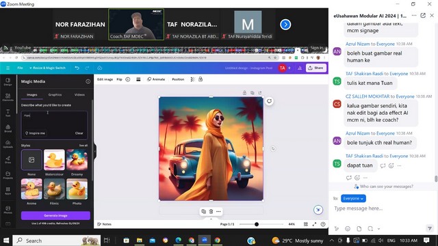Open Resize & Magic Switch dropdown
The height and width of the screenshot is (246, 438).
(47, 68)
